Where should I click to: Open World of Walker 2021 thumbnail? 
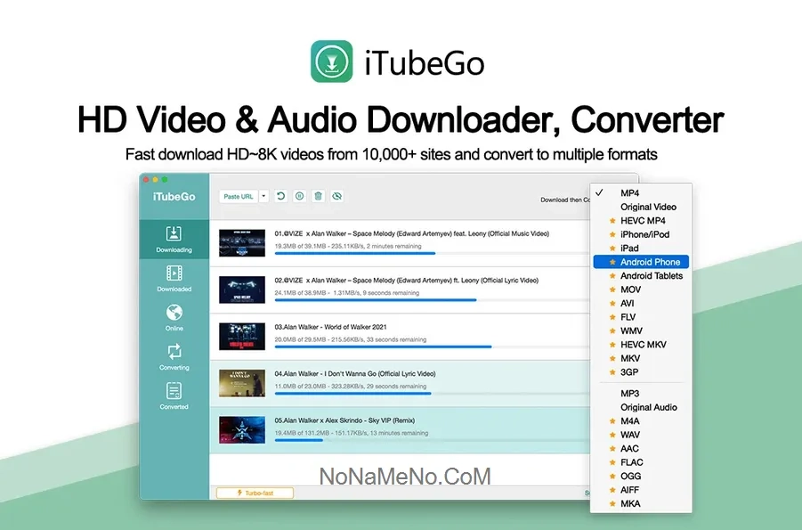coord(242,336)
